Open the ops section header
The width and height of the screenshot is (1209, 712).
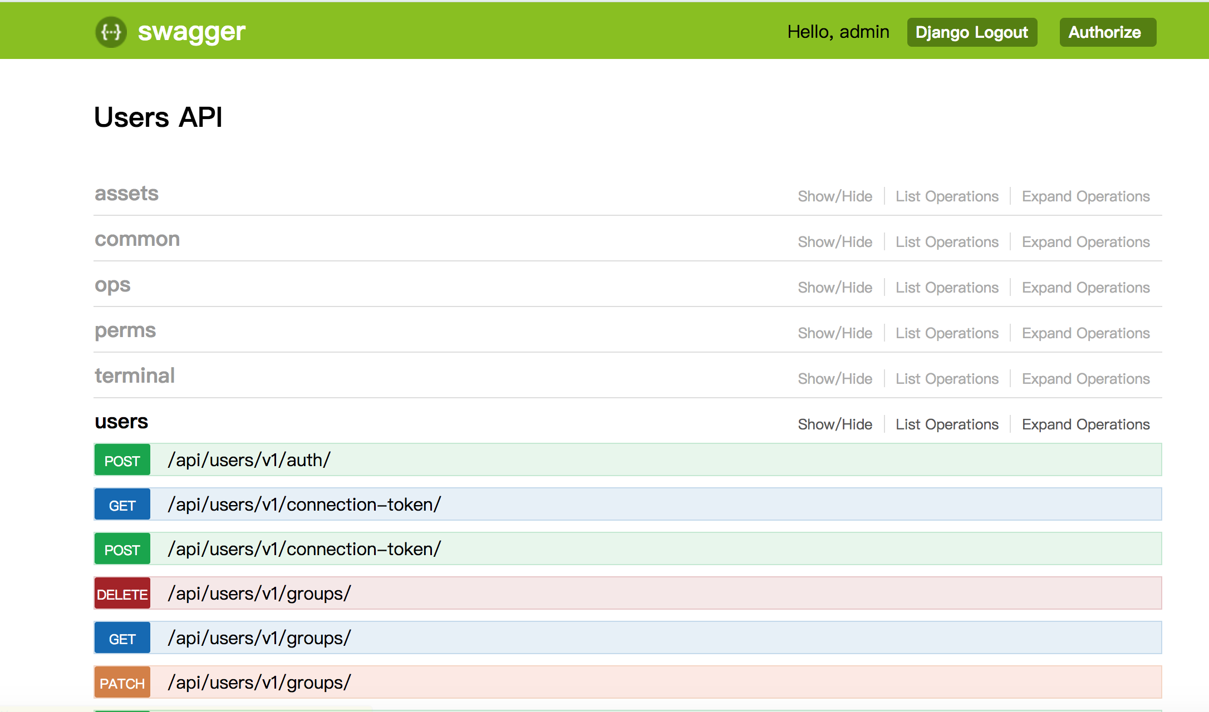point(112,286)
